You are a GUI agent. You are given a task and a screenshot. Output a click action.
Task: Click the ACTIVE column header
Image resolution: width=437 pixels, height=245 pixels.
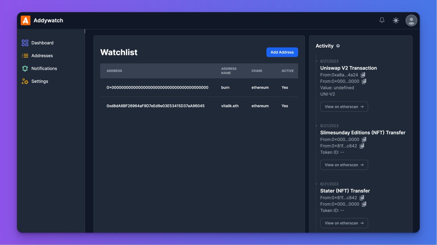click(288, 71)
